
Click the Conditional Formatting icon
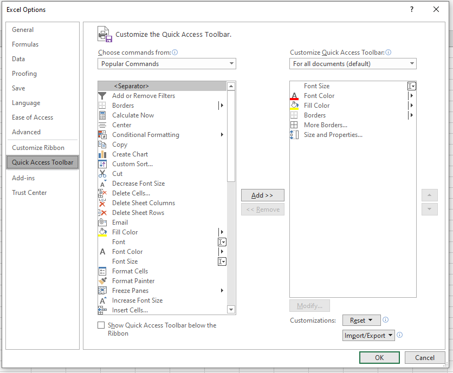[102, 135]
